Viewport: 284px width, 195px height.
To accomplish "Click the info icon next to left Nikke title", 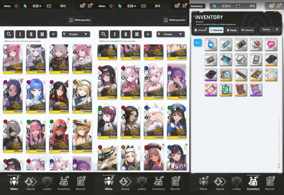I will (16, 6).
